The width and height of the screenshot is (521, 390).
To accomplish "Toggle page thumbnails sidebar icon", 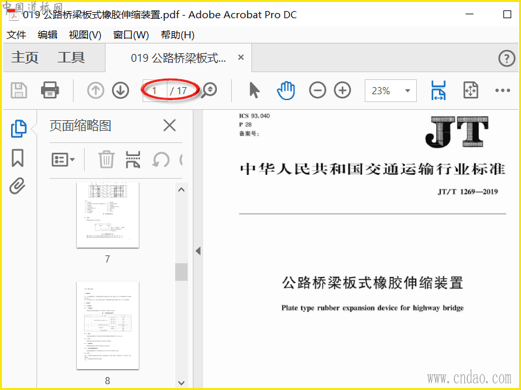I will pos(19,128).
